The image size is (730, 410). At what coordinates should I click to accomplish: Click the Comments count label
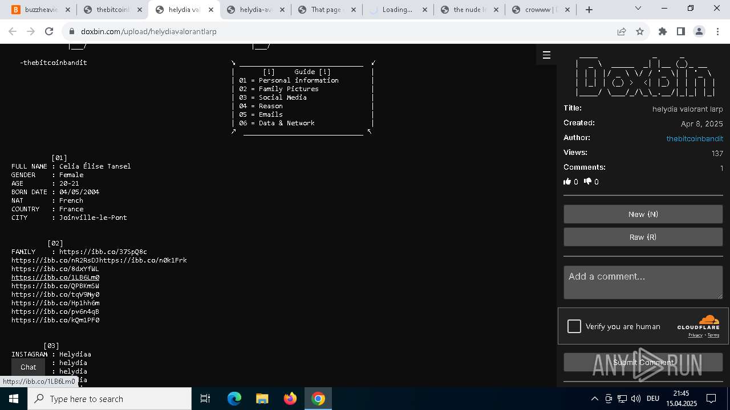point(585,167)
